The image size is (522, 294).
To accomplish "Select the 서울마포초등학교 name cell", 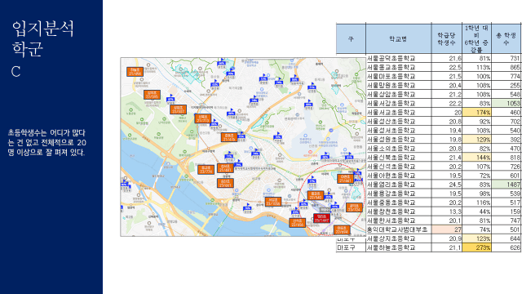I will point(399,76).
